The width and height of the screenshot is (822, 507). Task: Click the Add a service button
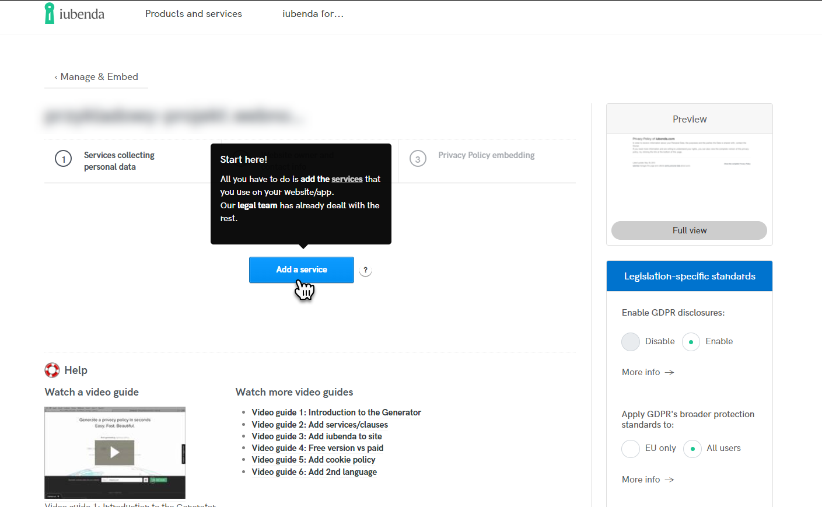[302, 270]
